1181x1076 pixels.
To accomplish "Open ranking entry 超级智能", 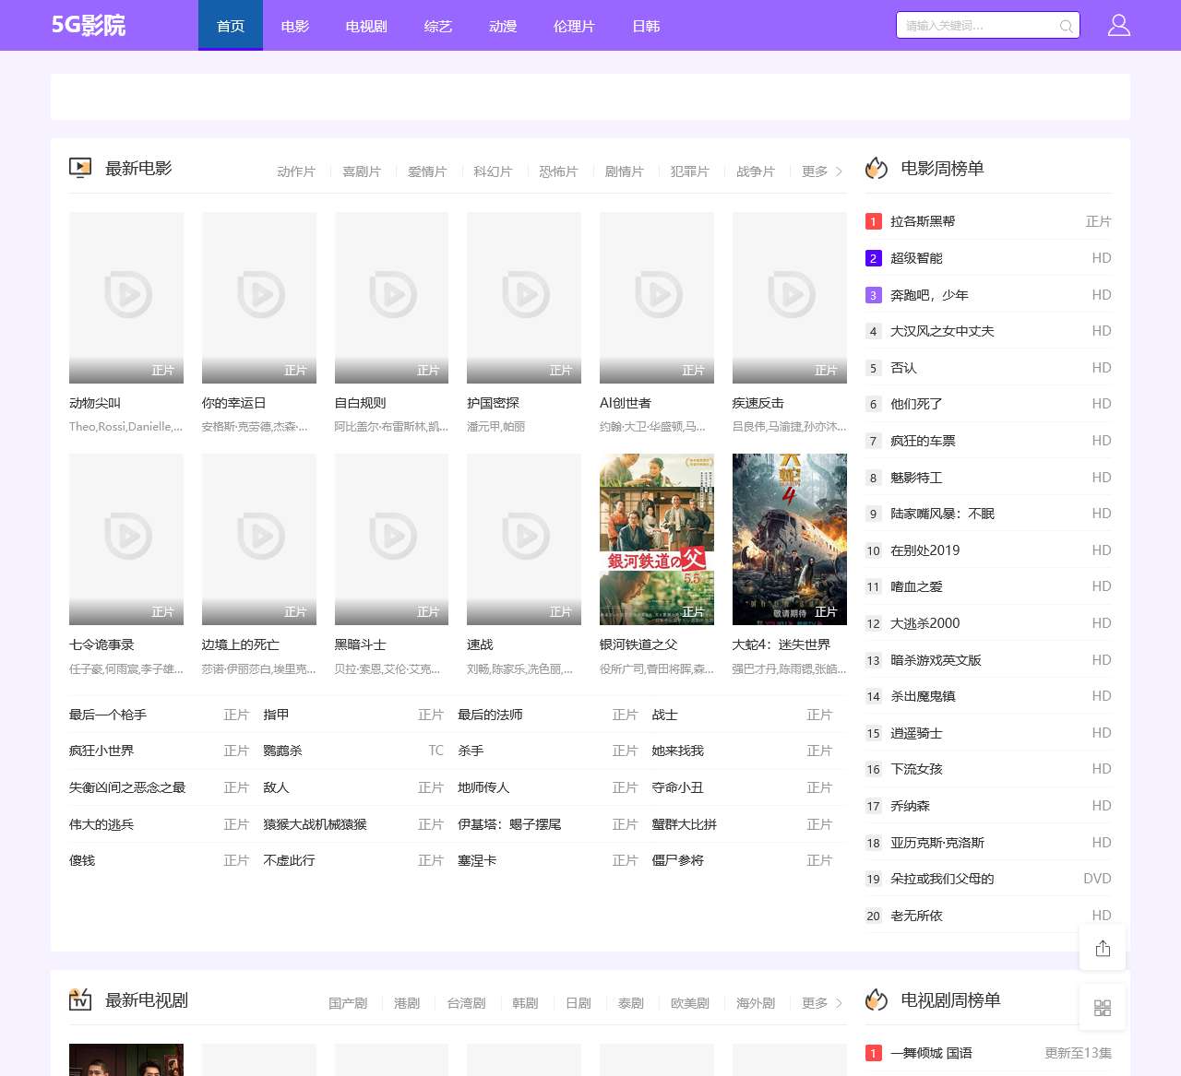I will click(916, 258).
